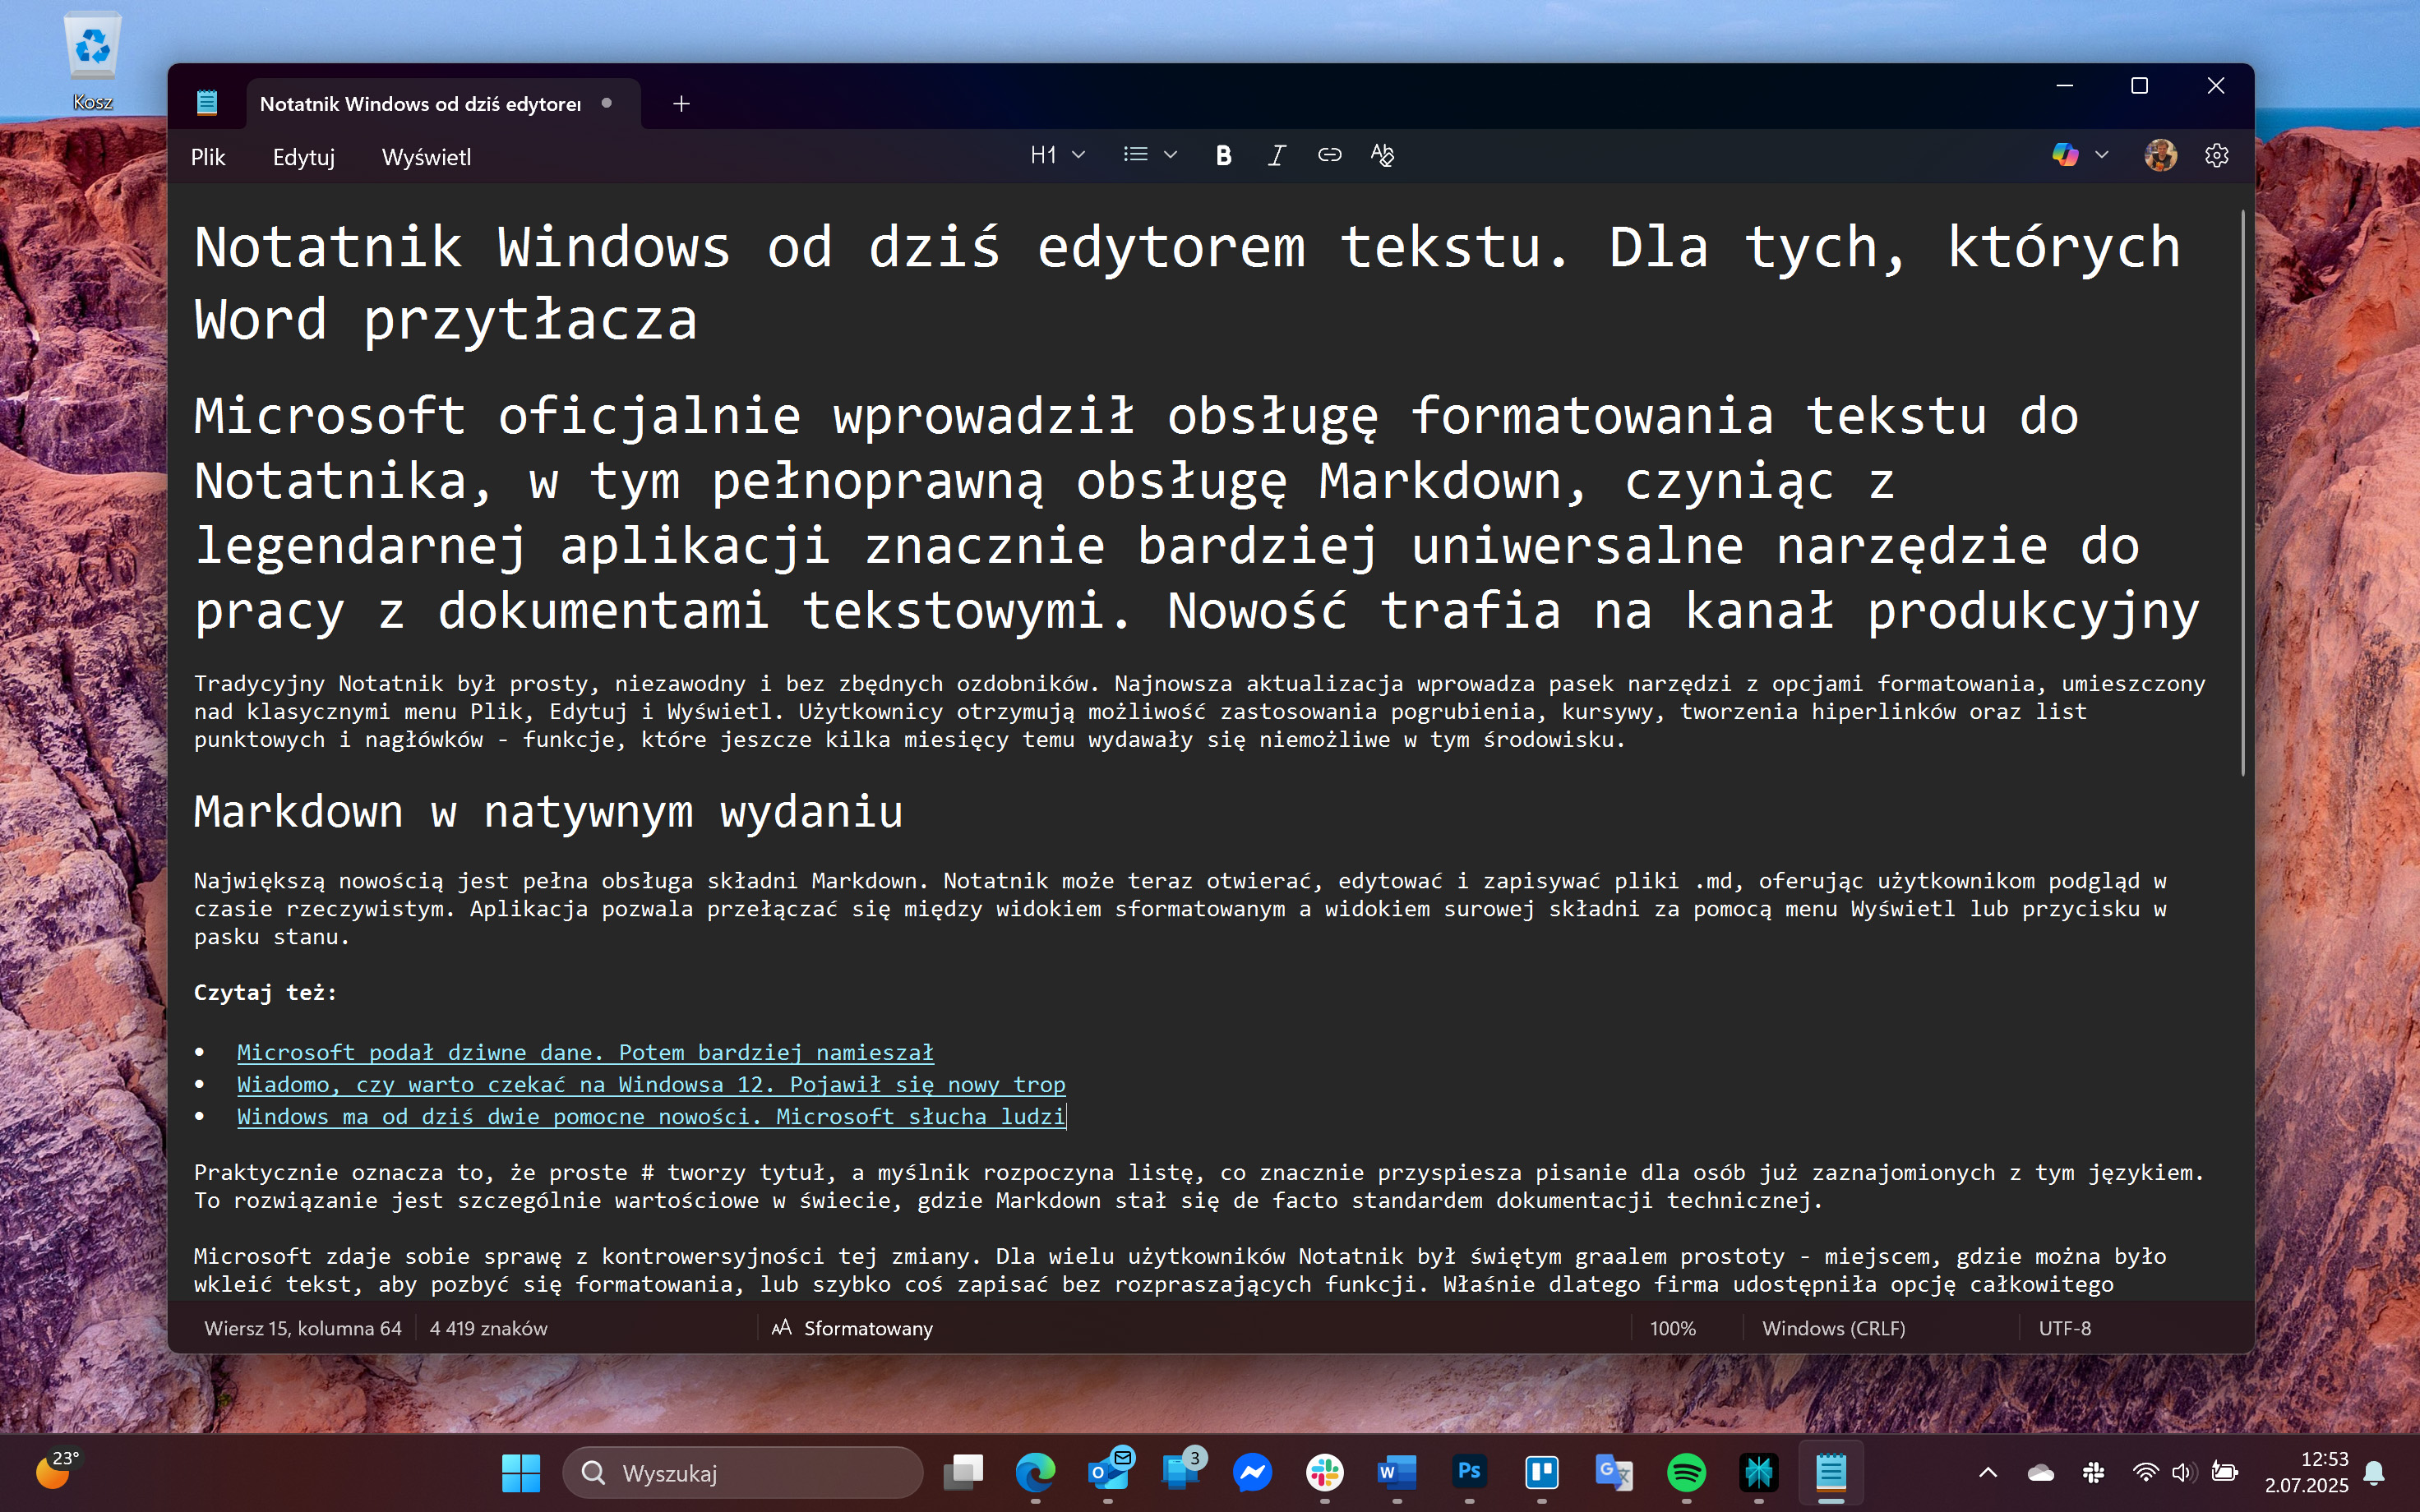Open the Windows (CRLF) line ending selector
This screenshot has height=1512, width=2420.
coord(1833,1328)
